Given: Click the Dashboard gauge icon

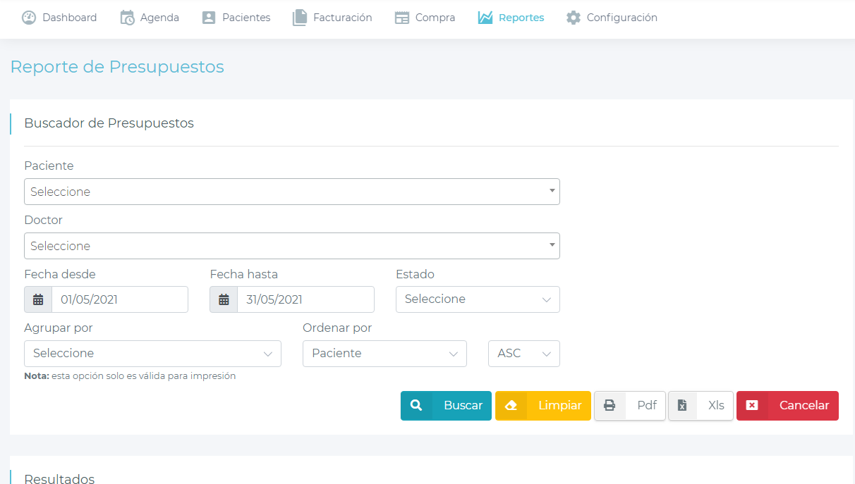Looking at the screenshot, I should [29, 18].
